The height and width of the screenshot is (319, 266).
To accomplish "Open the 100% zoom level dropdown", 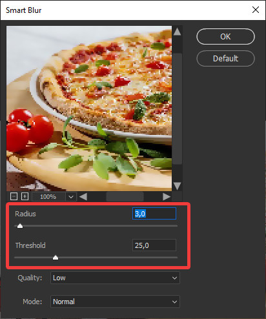I will coord(71,197).
